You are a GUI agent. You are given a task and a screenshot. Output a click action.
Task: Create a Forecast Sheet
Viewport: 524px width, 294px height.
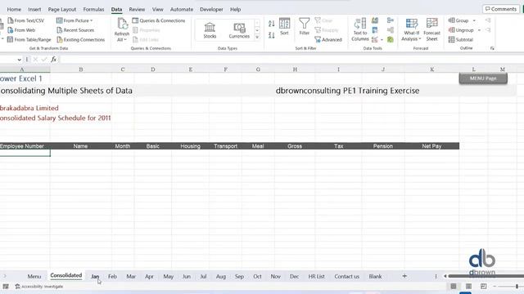(x=431, y=29)
